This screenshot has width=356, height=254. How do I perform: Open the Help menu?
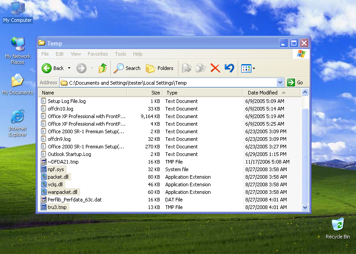[x=138, y=54]
